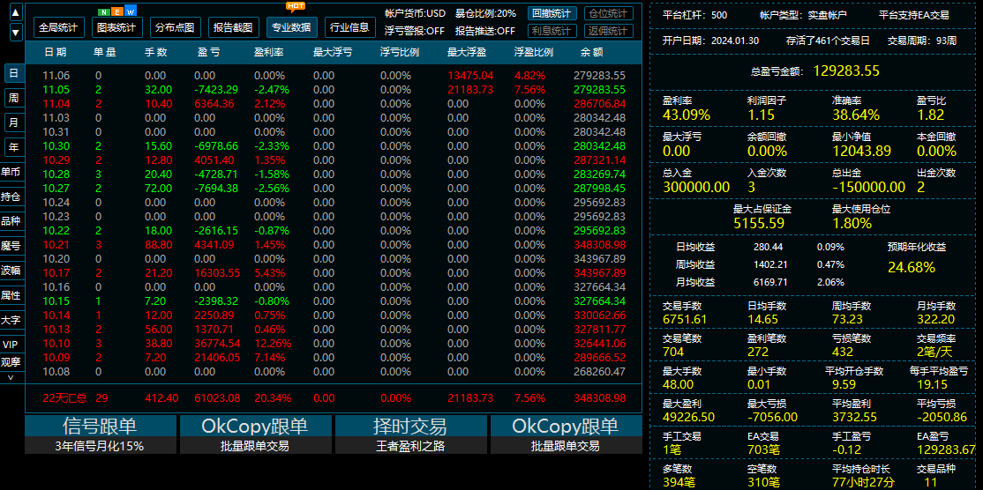Viewport: 983px width, 490px height.
Task: Open the 报告截图 tab
Action: pos(233,27)
